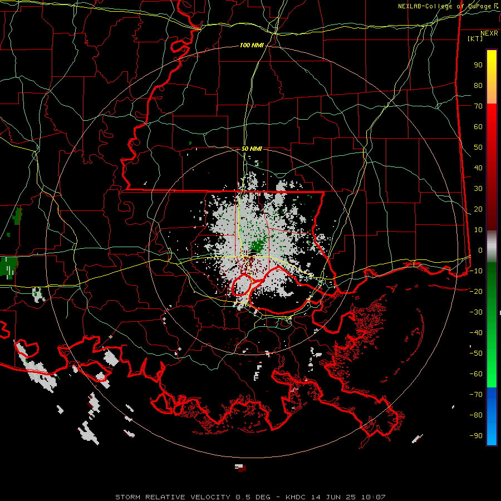Click the NEXR label above the color scale
This screenshot has height=501, width=501.
tap(489, 33)
